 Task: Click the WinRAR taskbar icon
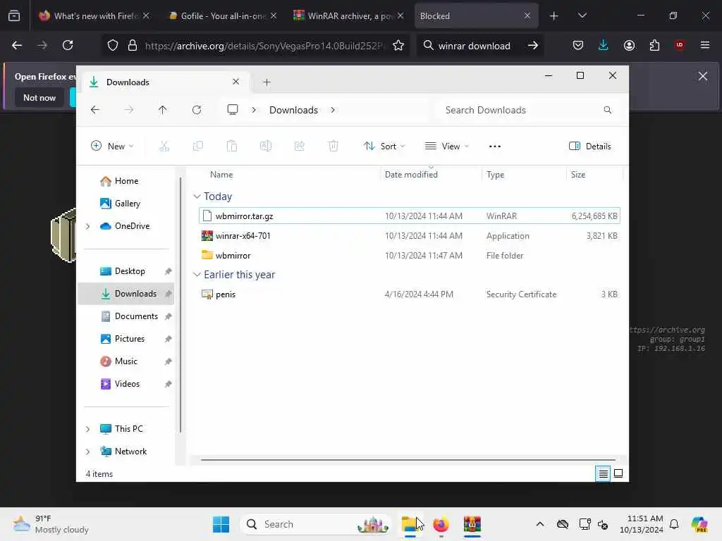[472, 524]
